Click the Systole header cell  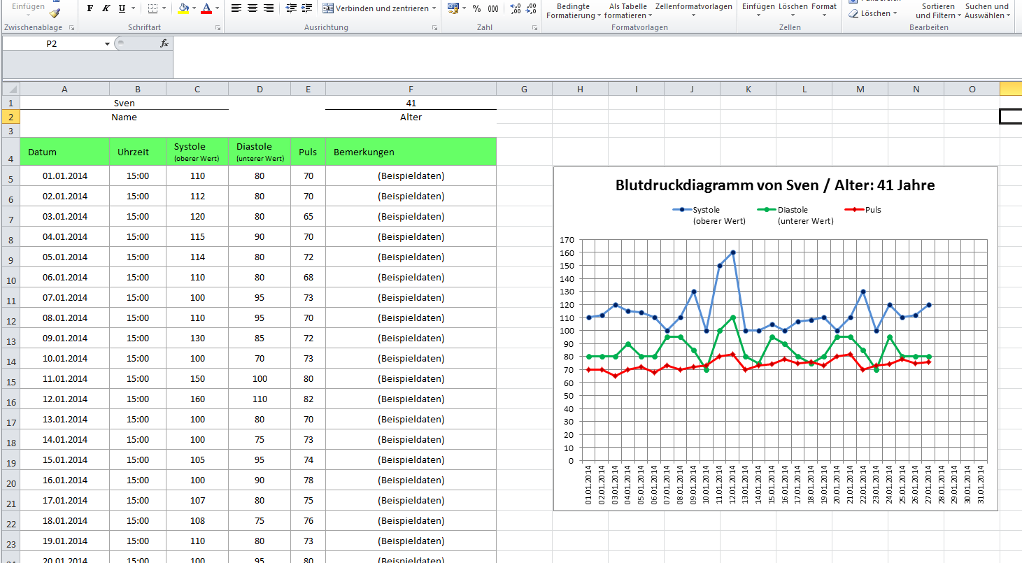(x=197, y=152)
